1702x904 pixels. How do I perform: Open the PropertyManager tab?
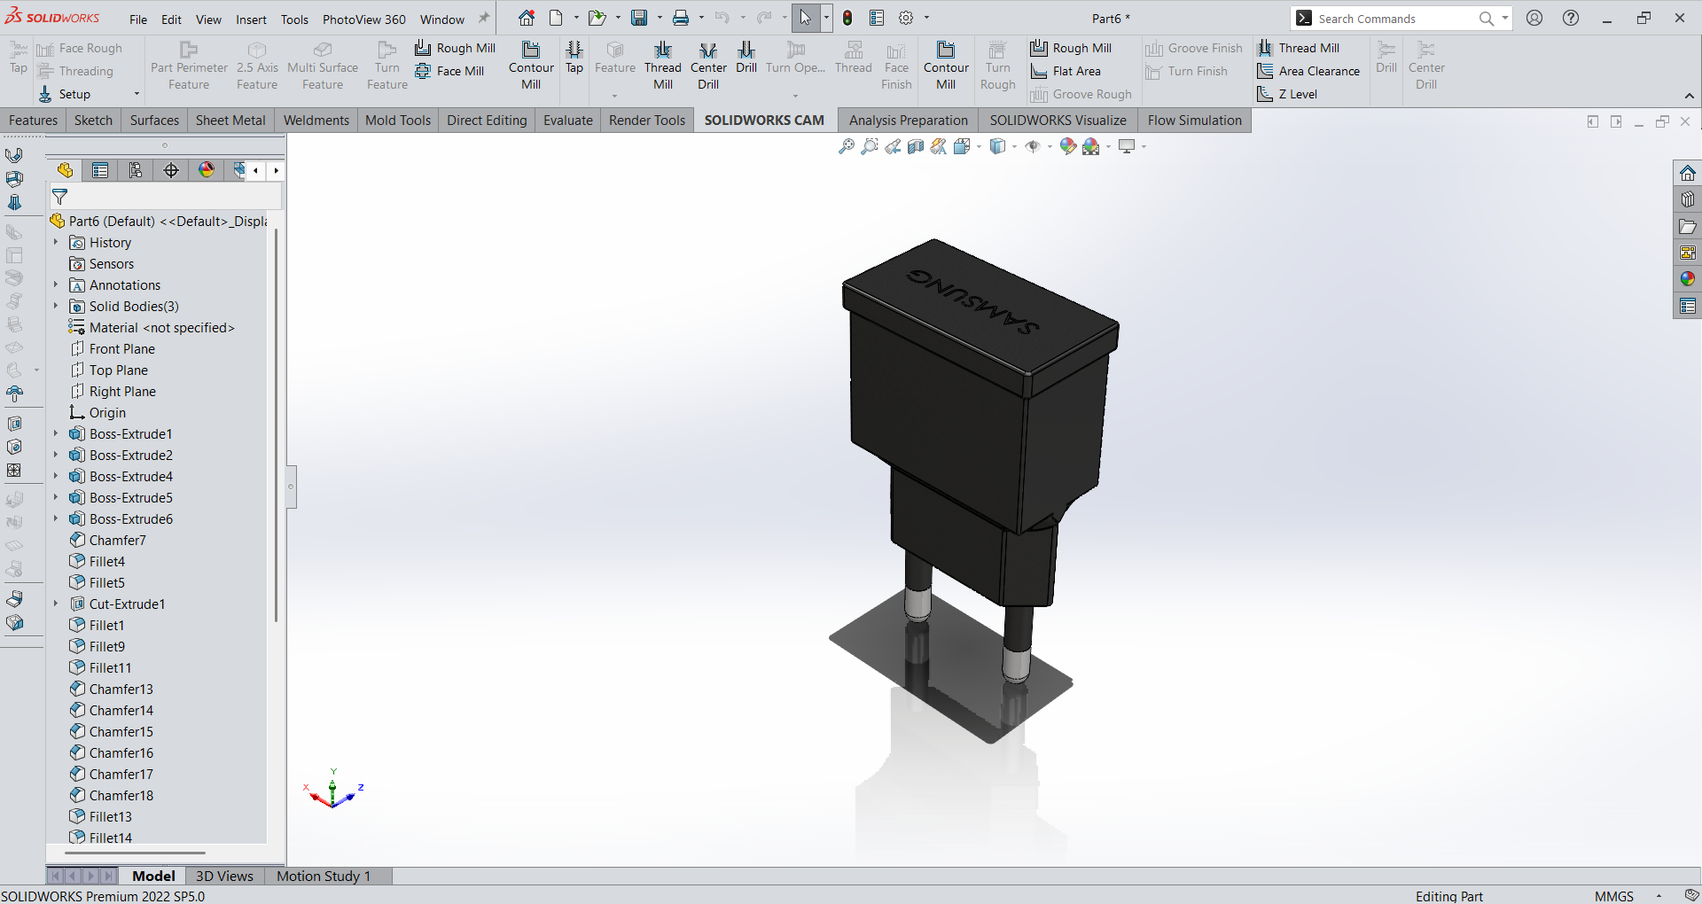[x=100, y=170]
